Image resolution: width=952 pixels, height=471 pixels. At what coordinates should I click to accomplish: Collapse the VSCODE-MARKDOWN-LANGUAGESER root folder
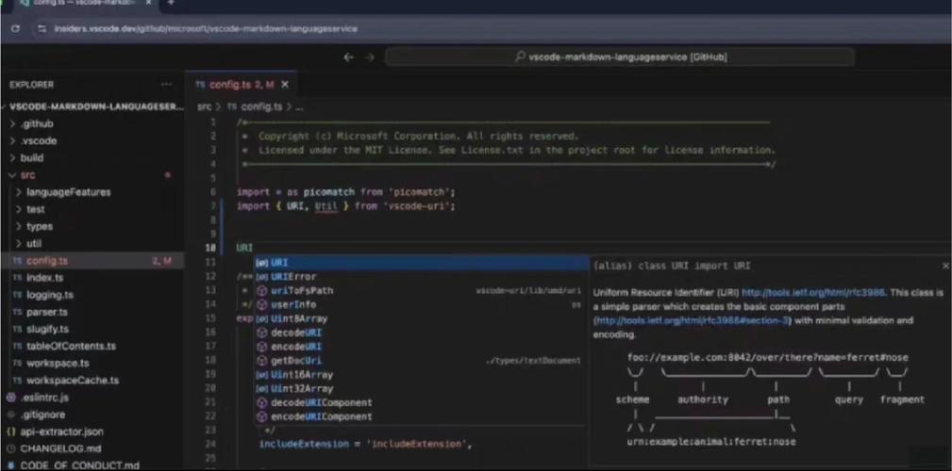click(x=94, y=106)
